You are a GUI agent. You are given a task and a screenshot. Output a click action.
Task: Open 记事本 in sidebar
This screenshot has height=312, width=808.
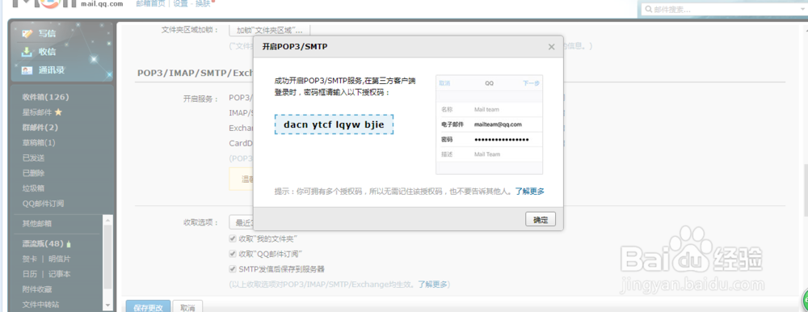pyautogui.click(x=60, y=274)
